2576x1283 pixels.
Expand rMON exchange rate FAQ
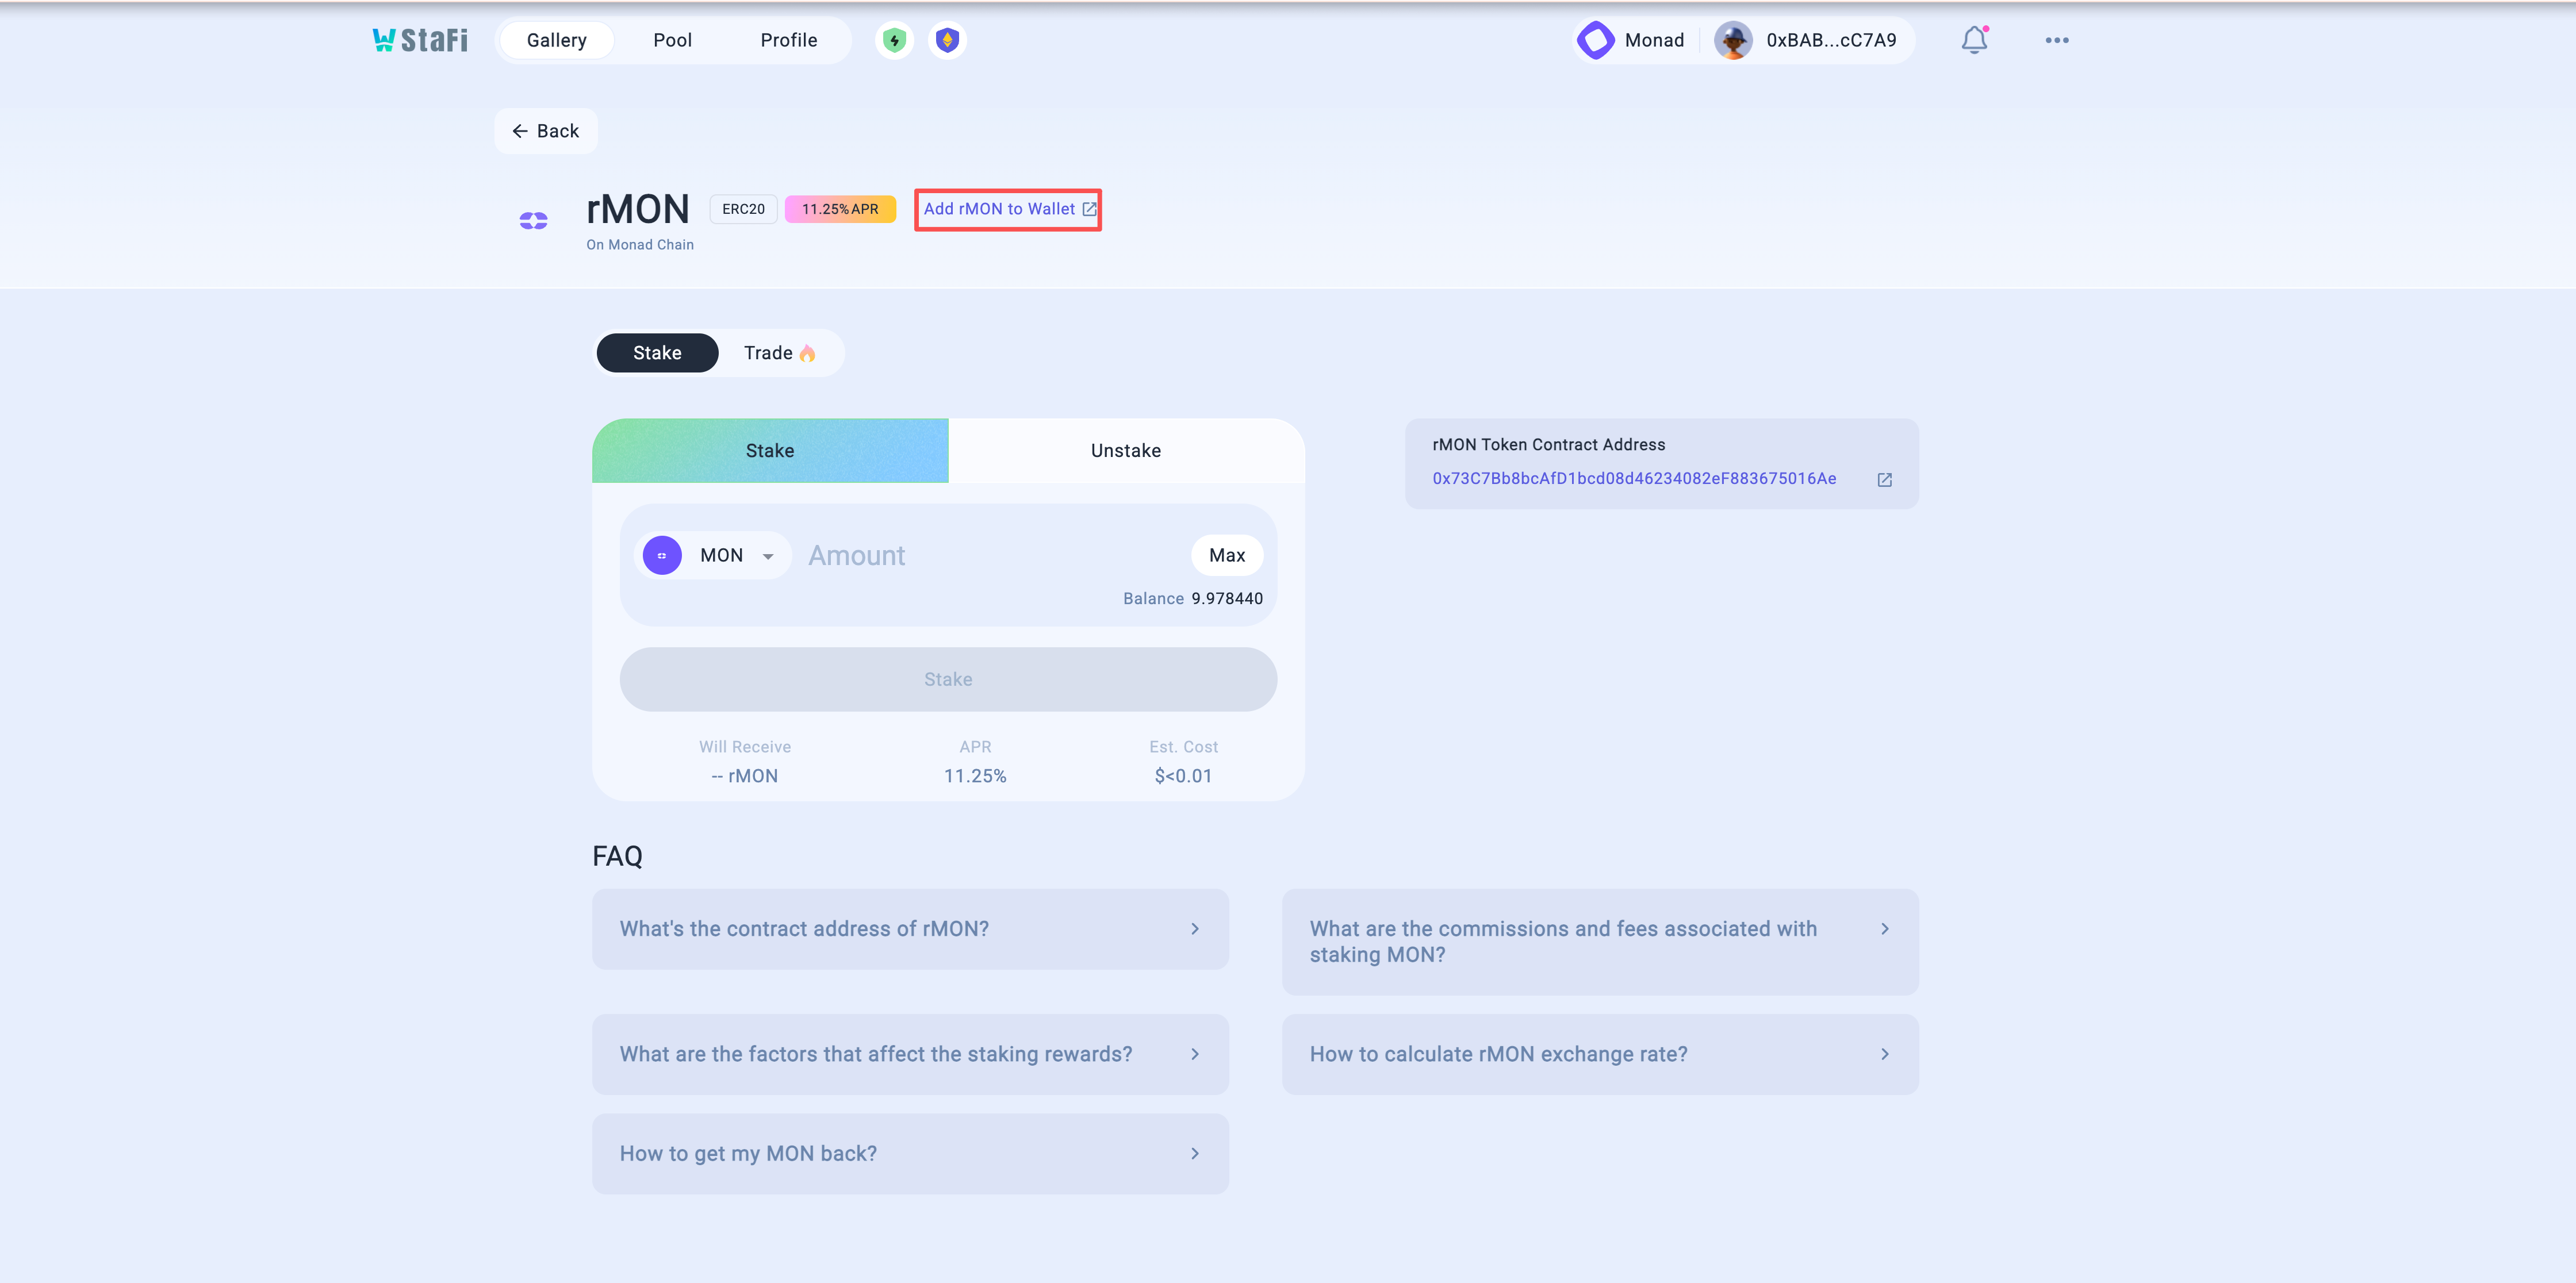pyautogui.click(x=1599, y=1055)
